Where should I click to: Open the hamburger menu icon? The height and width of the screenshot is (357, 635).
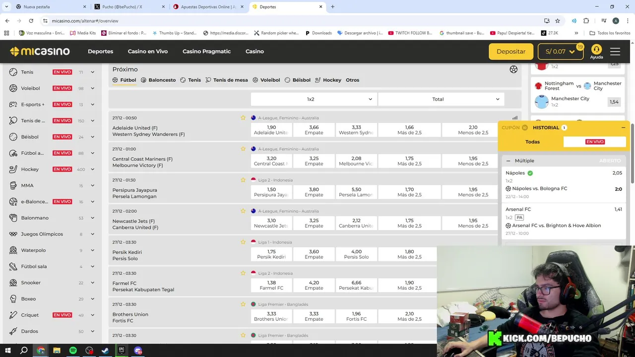pyautogui.click(x=615, y=52)
